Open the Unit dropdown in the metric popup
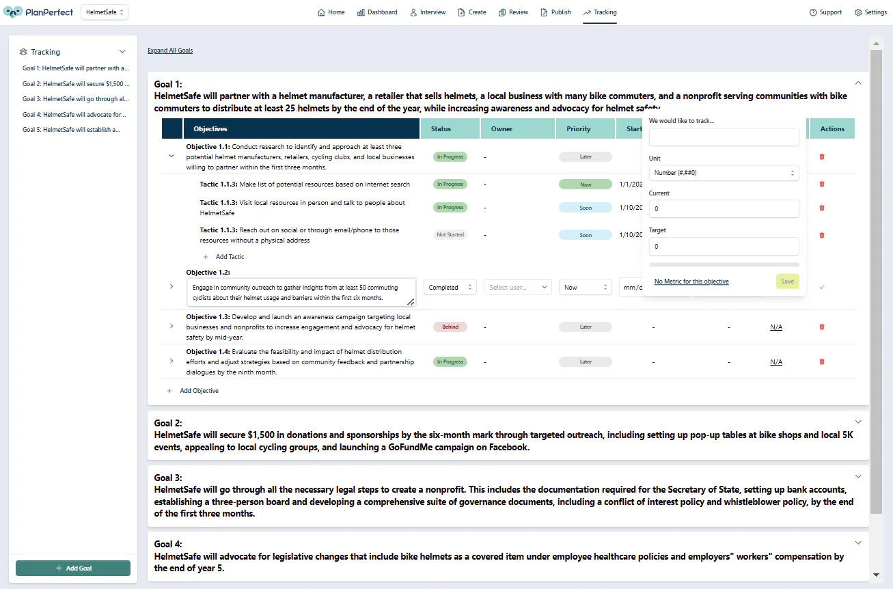This screenshot has height=589, width=893. pyautogui.click(x=724, y=173)
